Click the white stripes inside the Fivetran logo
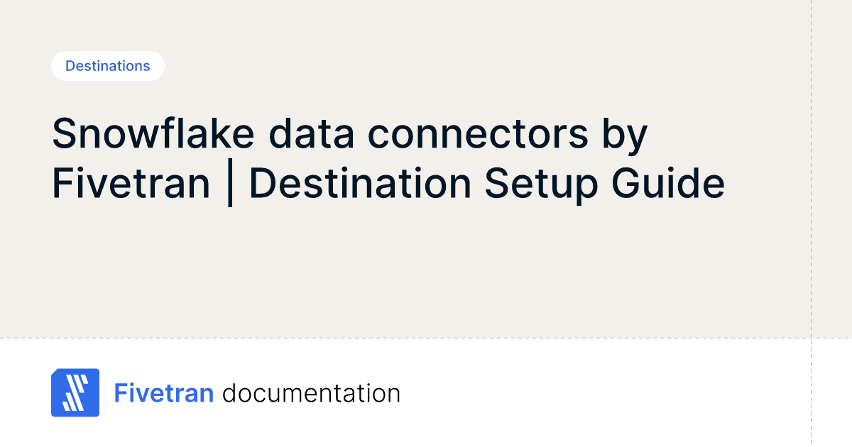Viewport: 852px width, 447px height. click(x=74, y=394)
